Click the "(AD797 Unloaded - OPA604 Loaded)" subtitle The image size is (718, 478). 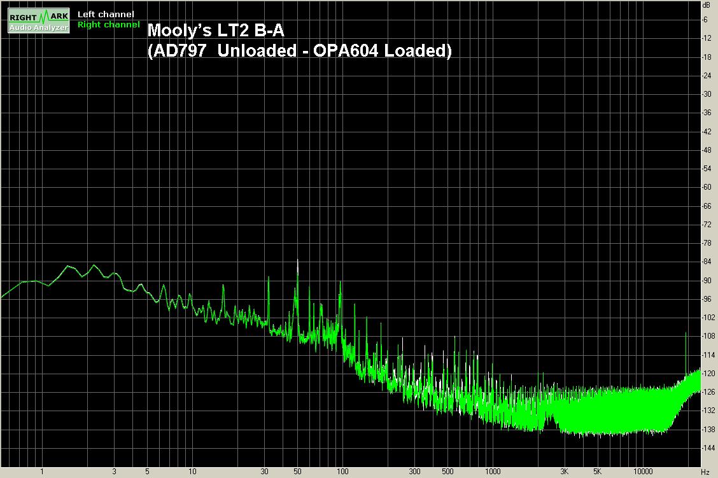(299, 50)
